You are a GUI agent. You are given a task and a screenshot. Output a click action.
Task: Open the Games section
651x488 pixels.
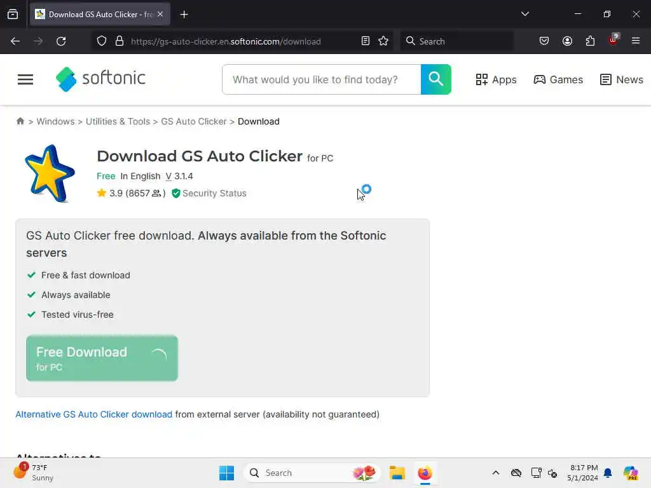point(558,79)
